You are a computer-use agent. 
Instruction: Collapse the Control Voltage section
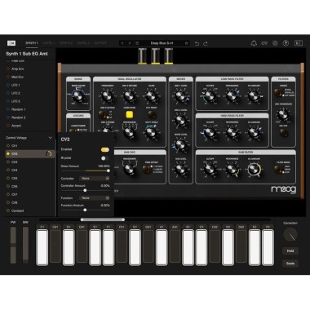(x=50, y=138)
